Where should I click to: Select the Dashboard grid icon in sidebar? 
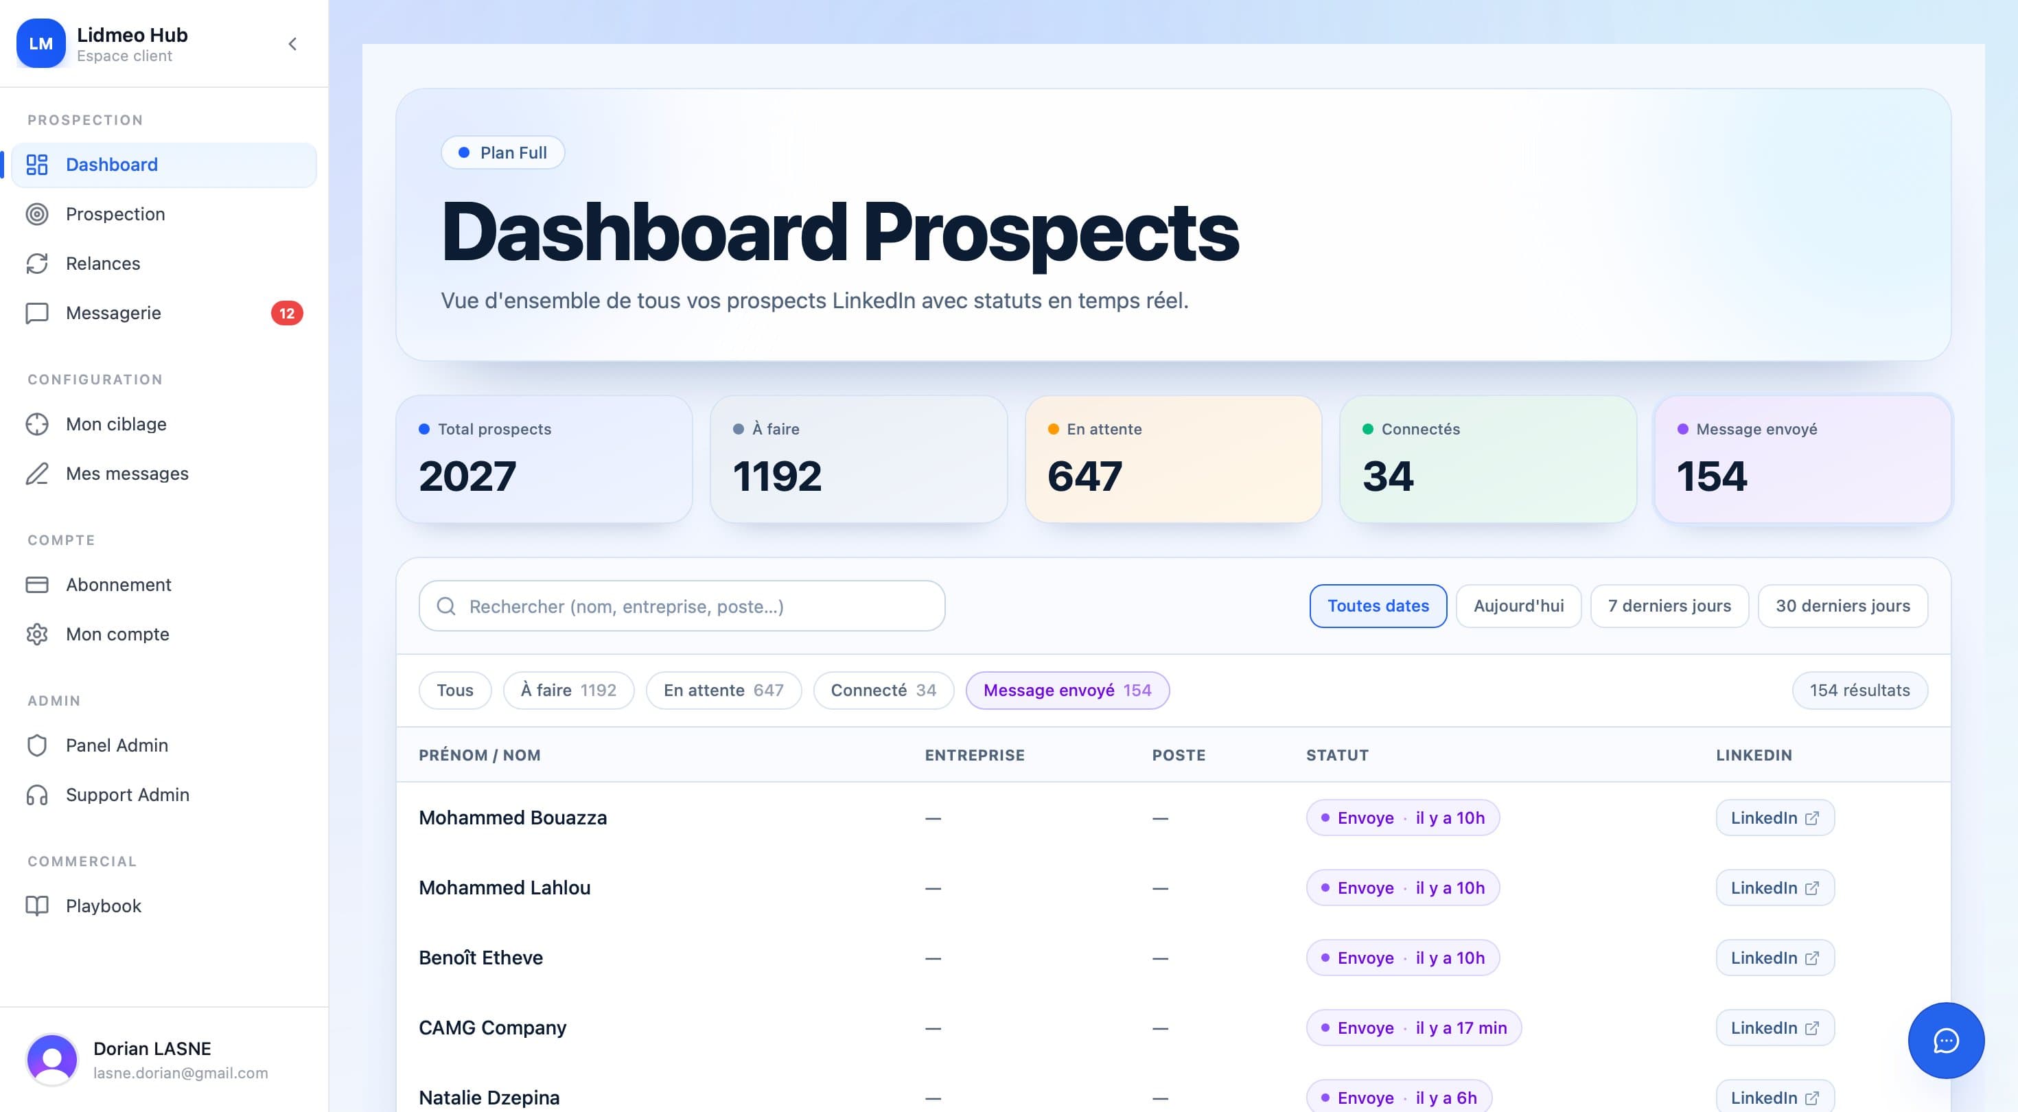coord(38,164)
